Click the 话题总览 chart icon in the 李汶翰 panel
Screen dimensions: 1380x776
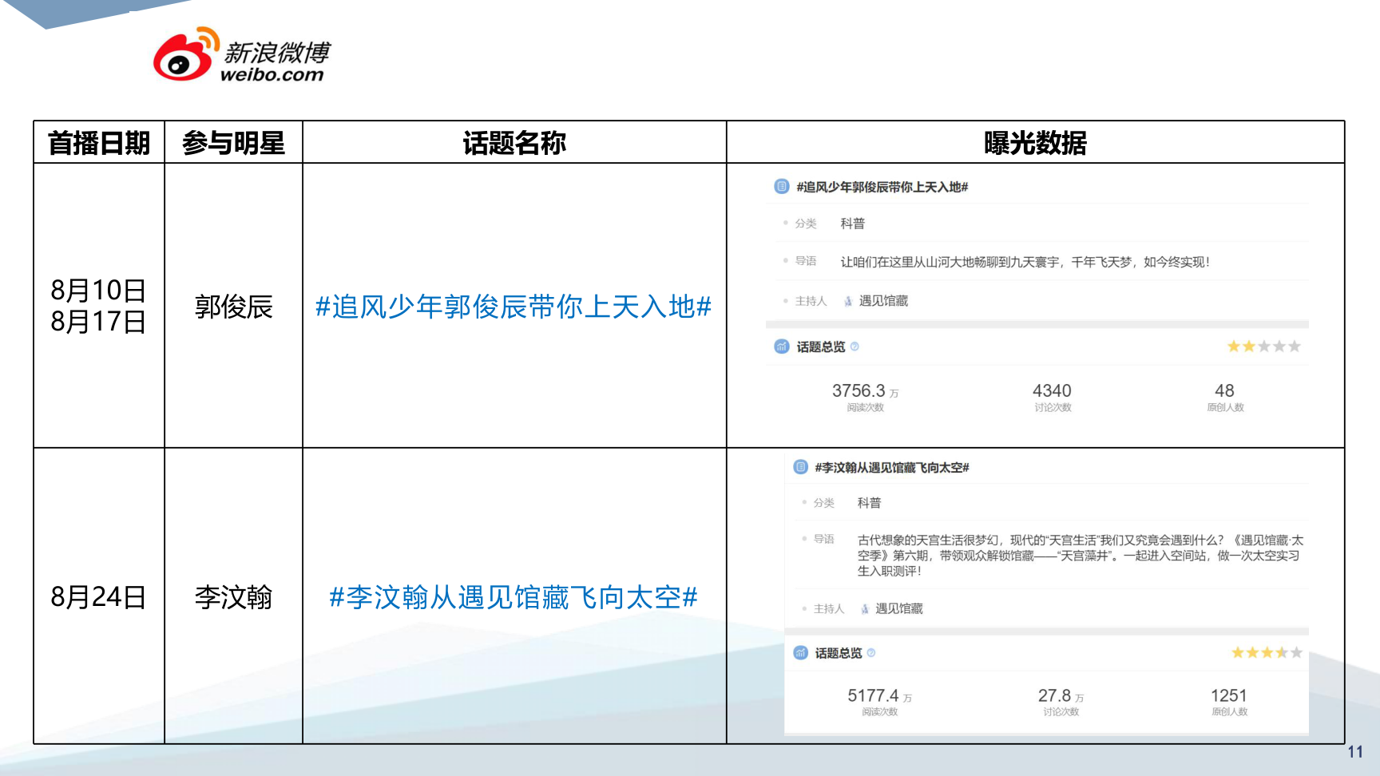point(800,653)
